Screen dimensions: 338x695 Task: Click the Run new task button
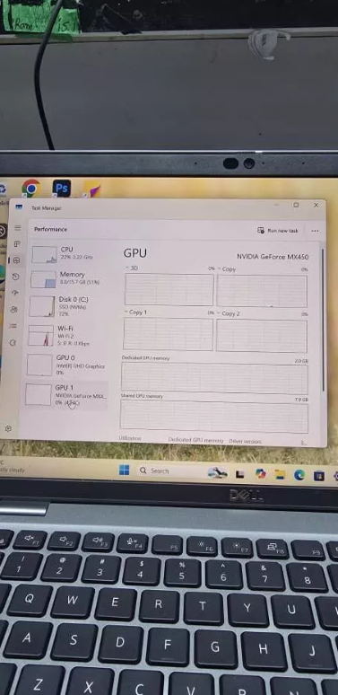[x=278, y=231]
